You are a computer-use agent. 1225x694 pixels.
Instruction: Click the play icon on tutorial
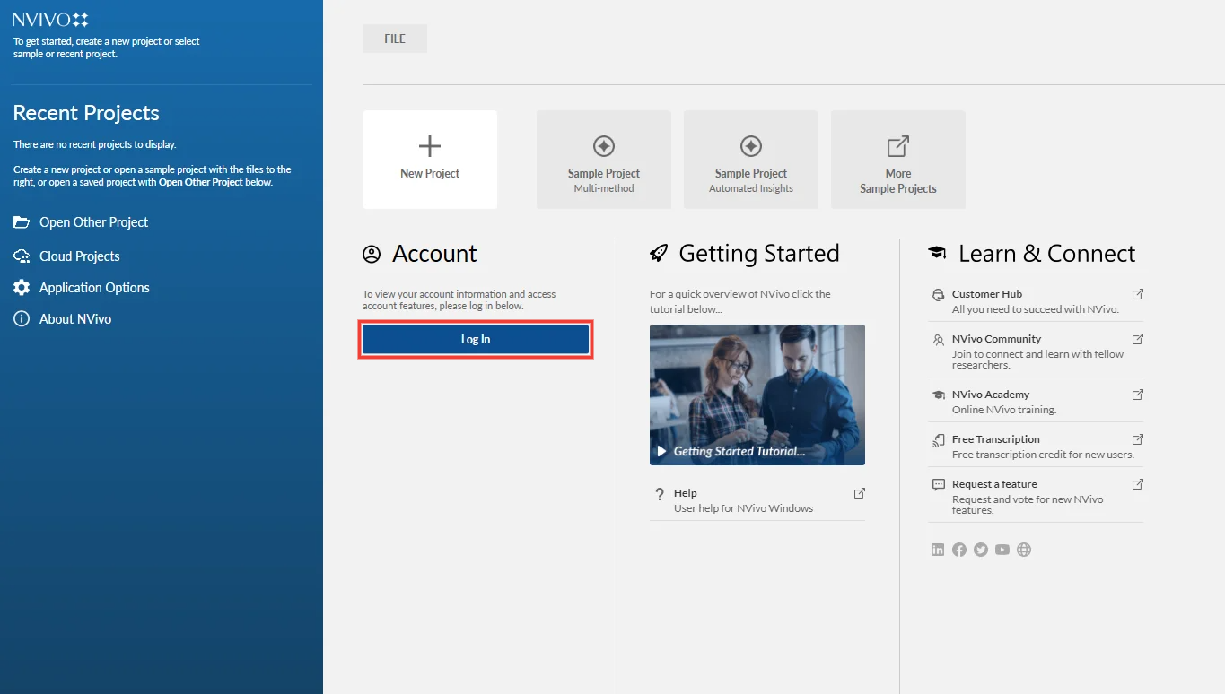click(x=662, y=451)
